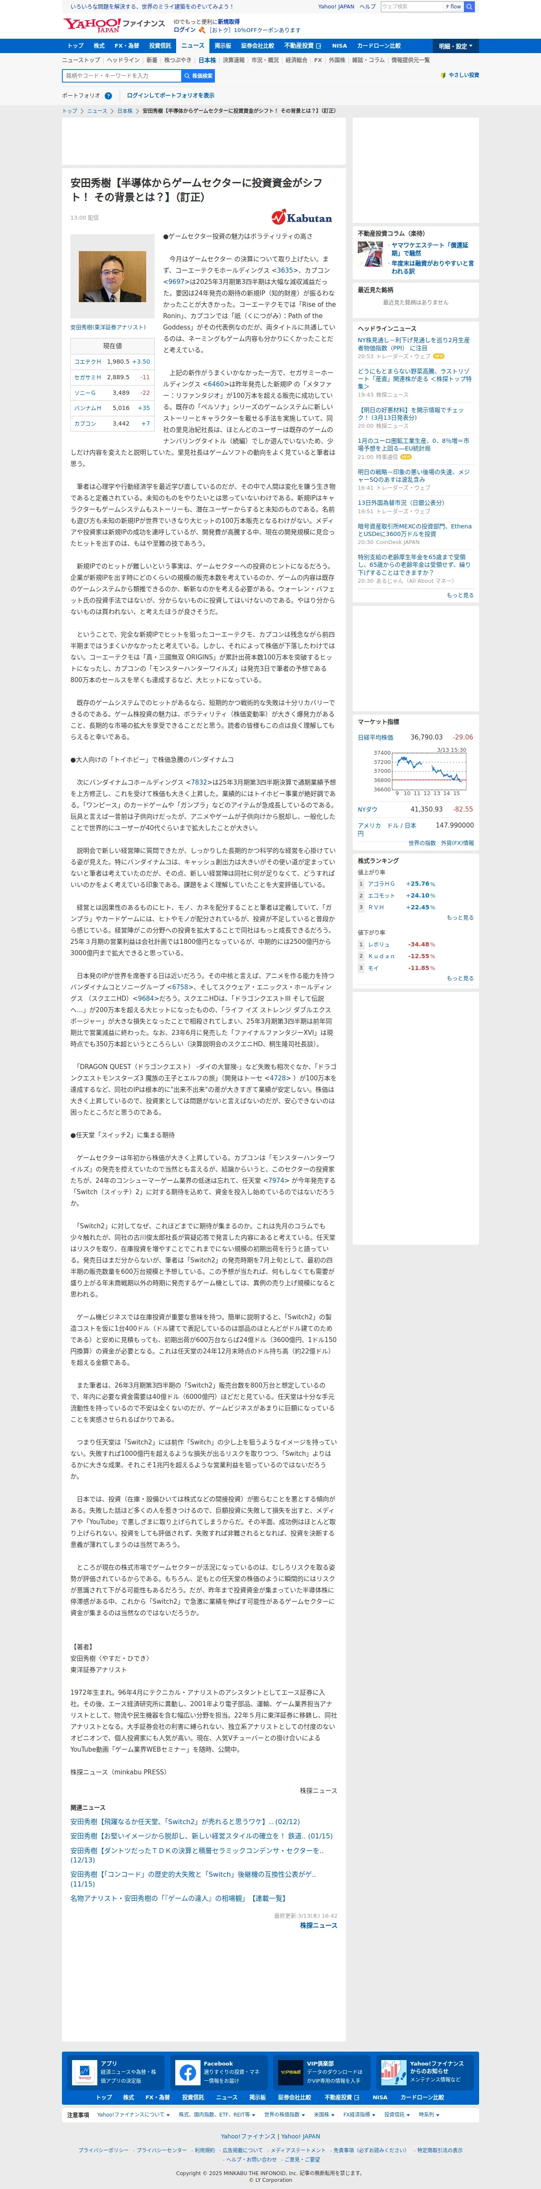Click ログインしてポートフォリオを表示 link
This screenshot has width=541, height=2189.
171,96
